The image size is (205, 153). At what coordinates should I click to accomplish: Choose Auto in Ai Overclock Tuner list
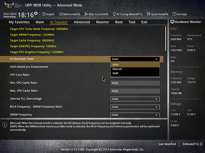[135, 65]
